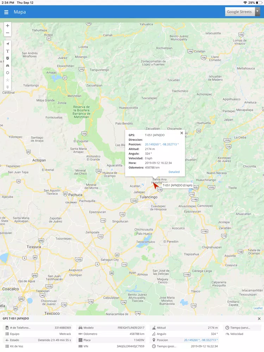Open Posicion coordinates in the bottom panel
This screenshot has width=264, height=352.
[201, 340]
